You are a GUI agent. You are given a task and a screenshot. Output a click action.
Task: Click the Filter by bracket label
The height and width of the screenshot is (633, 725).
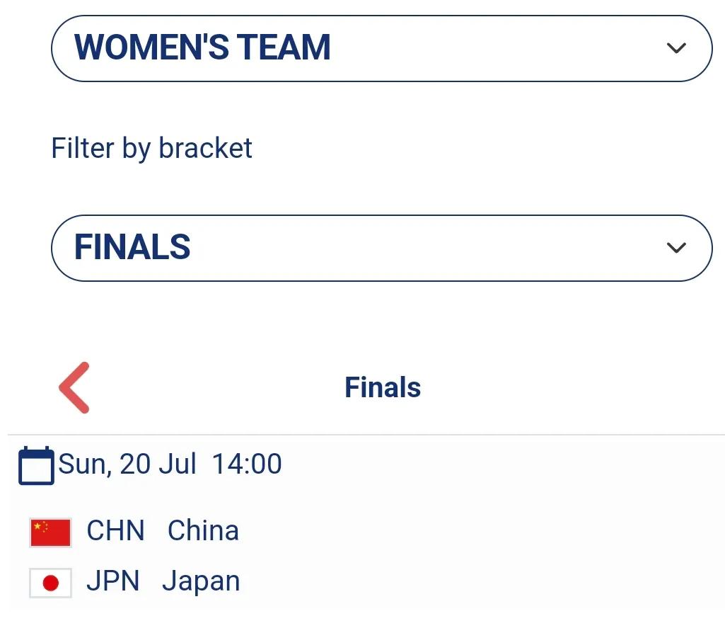point(151,148)
